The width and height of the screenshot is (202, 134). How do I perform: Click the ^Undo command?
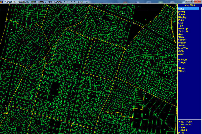click(181, 68)
